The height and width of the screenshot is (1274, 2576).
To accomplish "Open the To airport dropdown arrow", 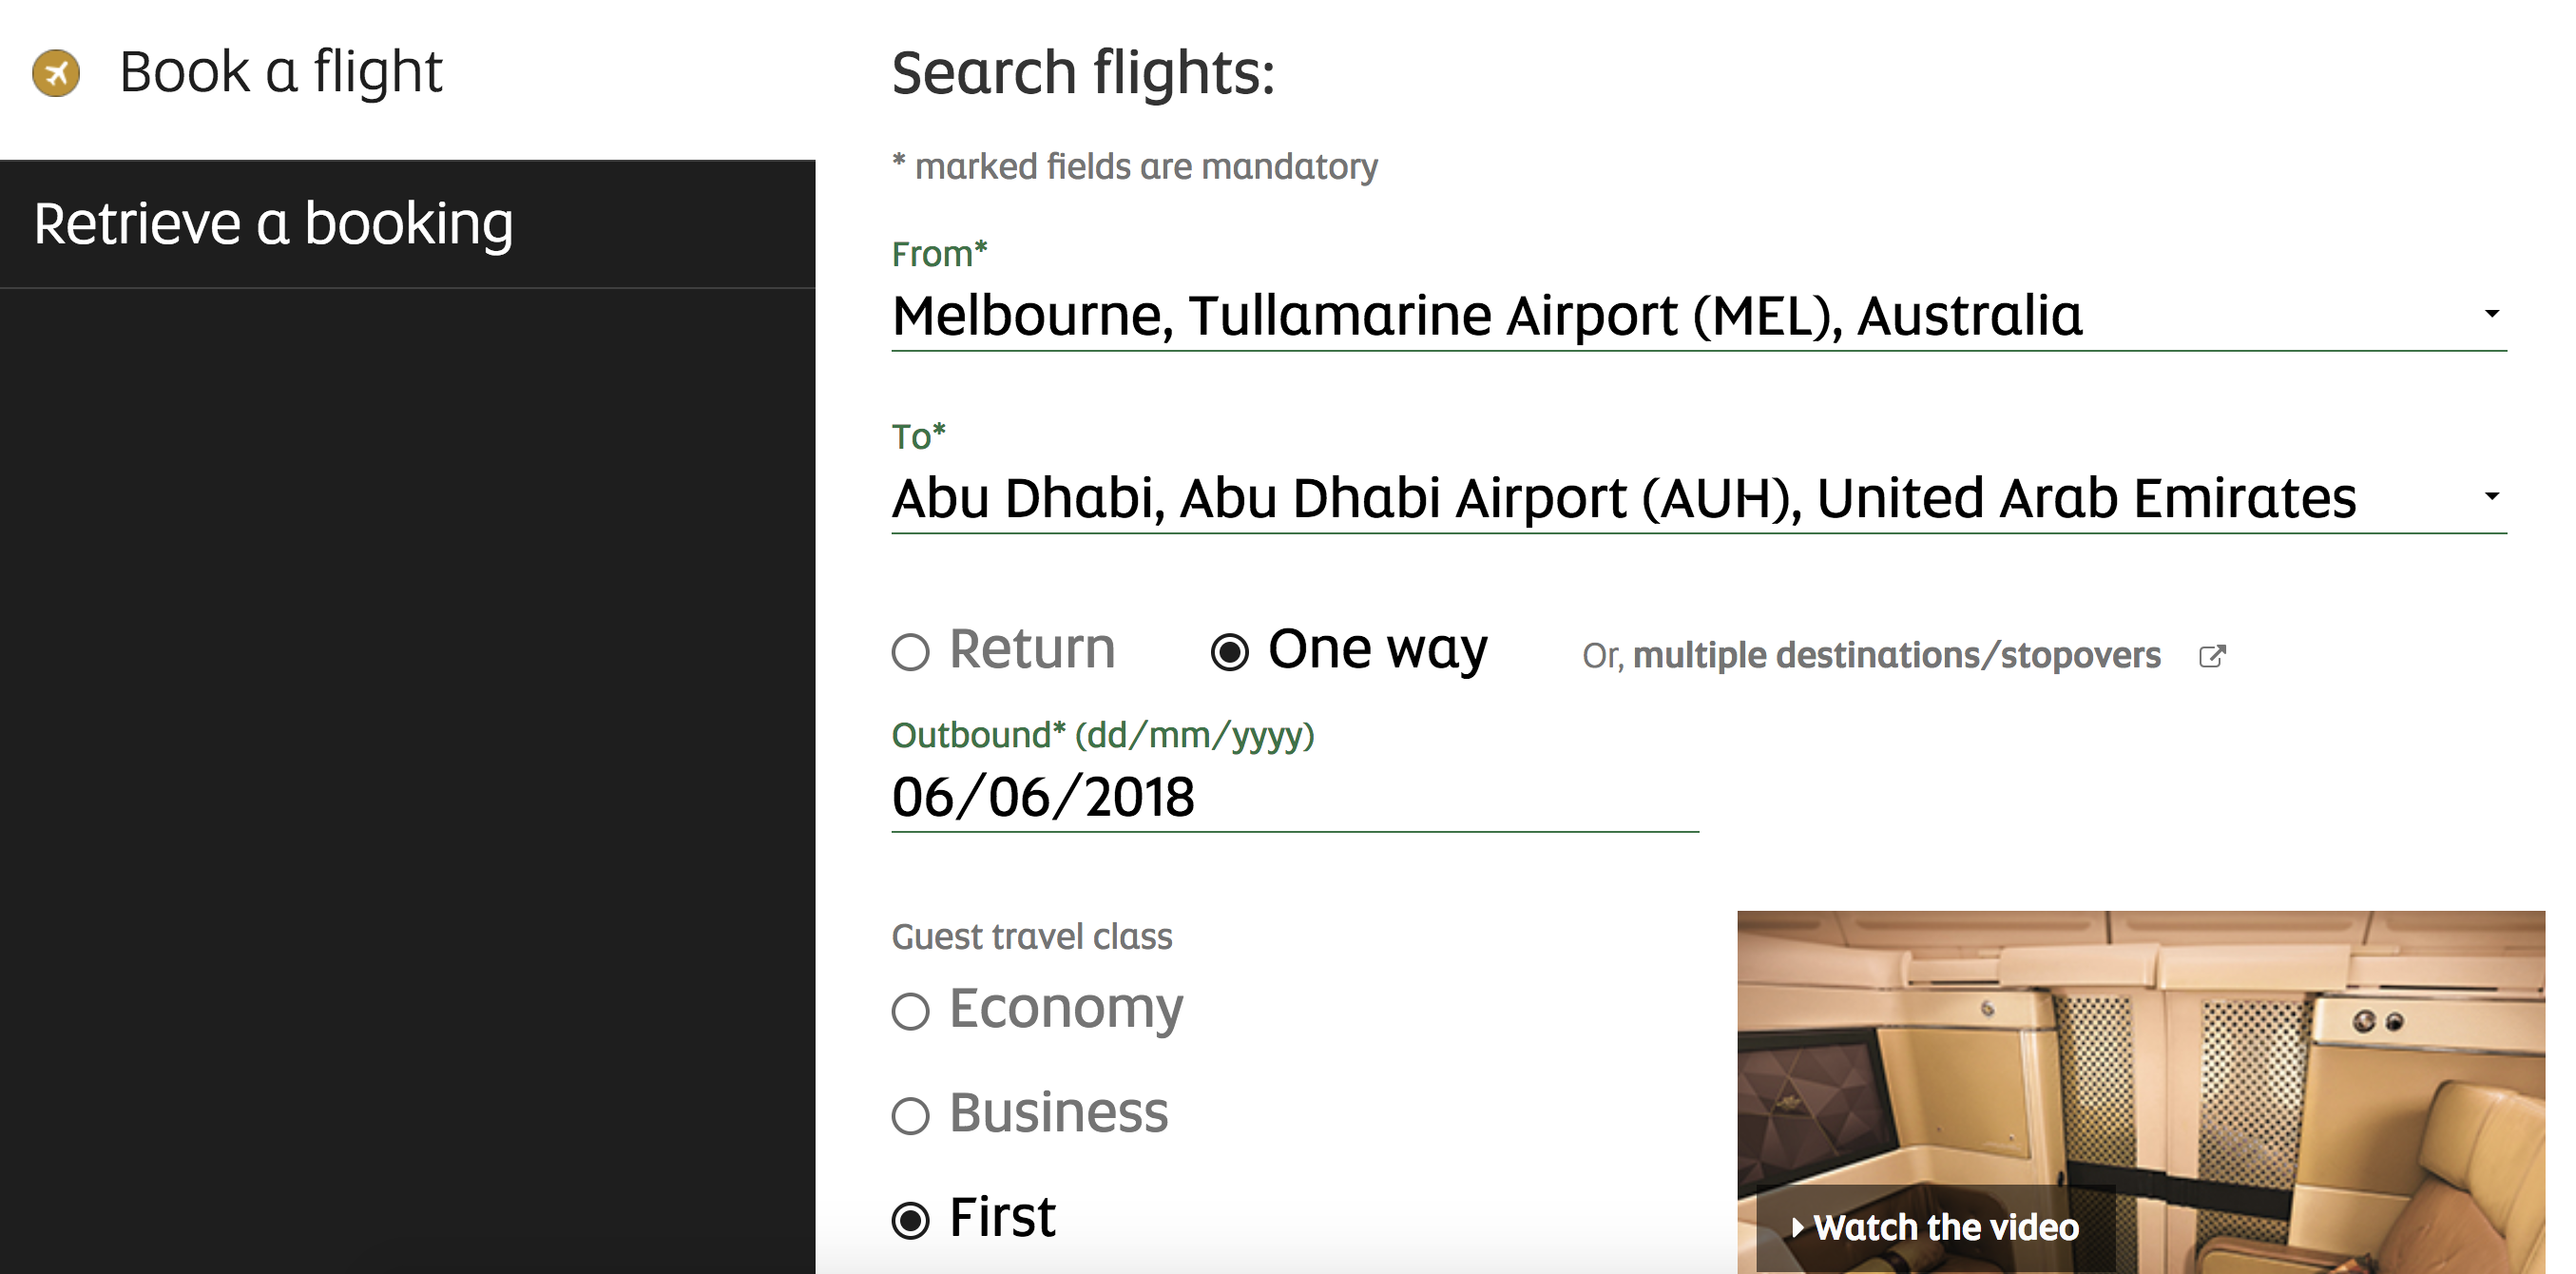I will tap(2491, 496).
